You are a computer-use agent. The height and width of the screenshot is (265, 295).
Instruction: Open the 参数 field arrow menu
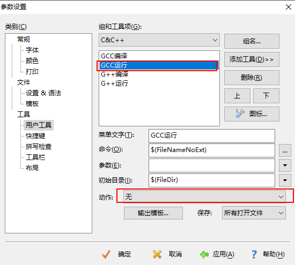pyautogui.click(x=285, y=165)
